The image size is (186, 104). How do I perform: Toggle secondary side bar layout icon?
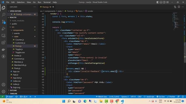tap(164, 2)
